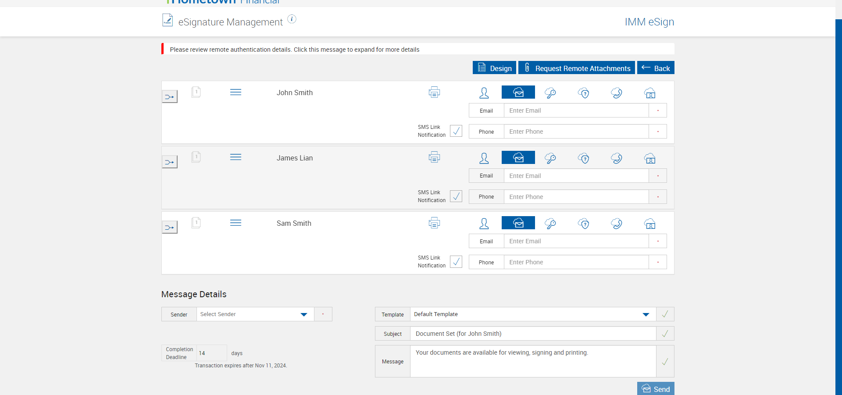Click the Request Remote Attachments button

(577, 68)
